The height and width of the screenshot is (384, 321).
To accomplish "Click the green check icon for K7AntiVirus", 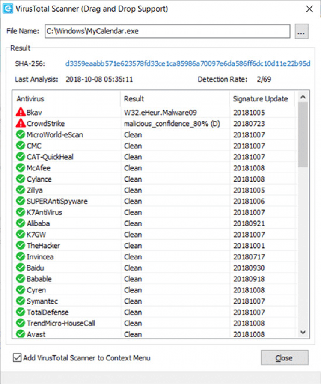I will coord(21,212).
